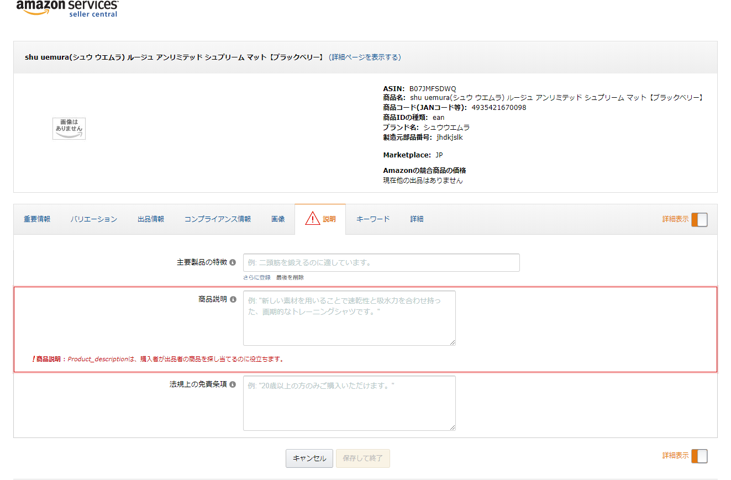Click the さらに登録 link

pyautogui.click(x=257, y=277)
